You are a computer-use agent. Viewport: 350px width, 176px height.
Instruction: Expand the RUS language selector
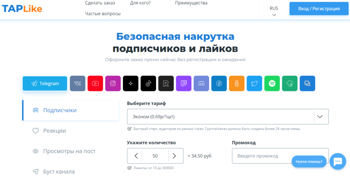coord(274,11)
